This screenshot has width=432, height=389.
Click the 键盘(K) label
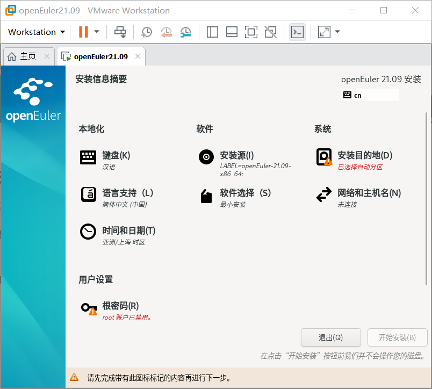(116, 155)
